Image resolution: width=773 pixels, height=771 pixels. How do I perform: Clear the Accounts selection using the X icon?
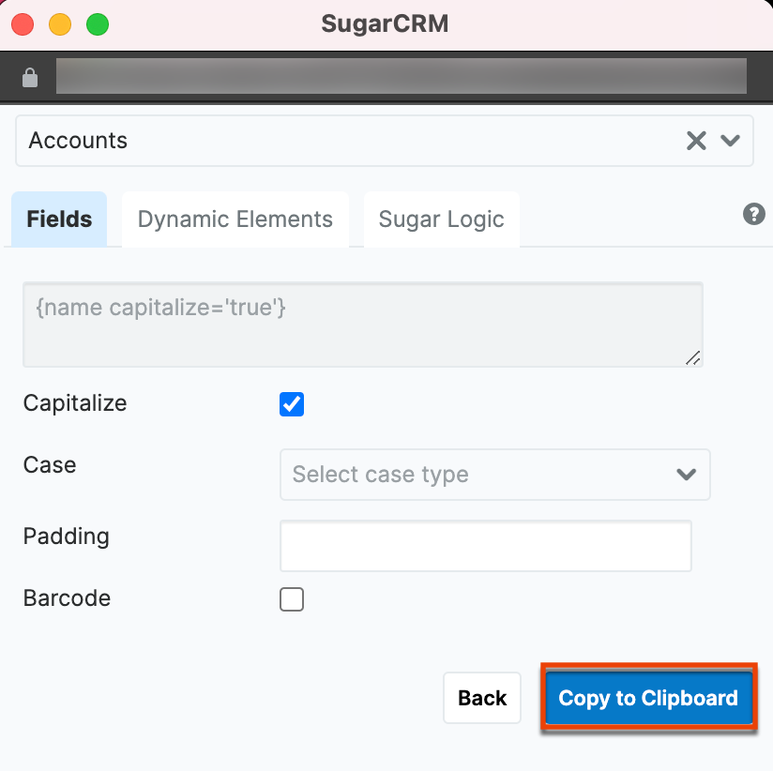pyautogui.click(x=696, y=141)
